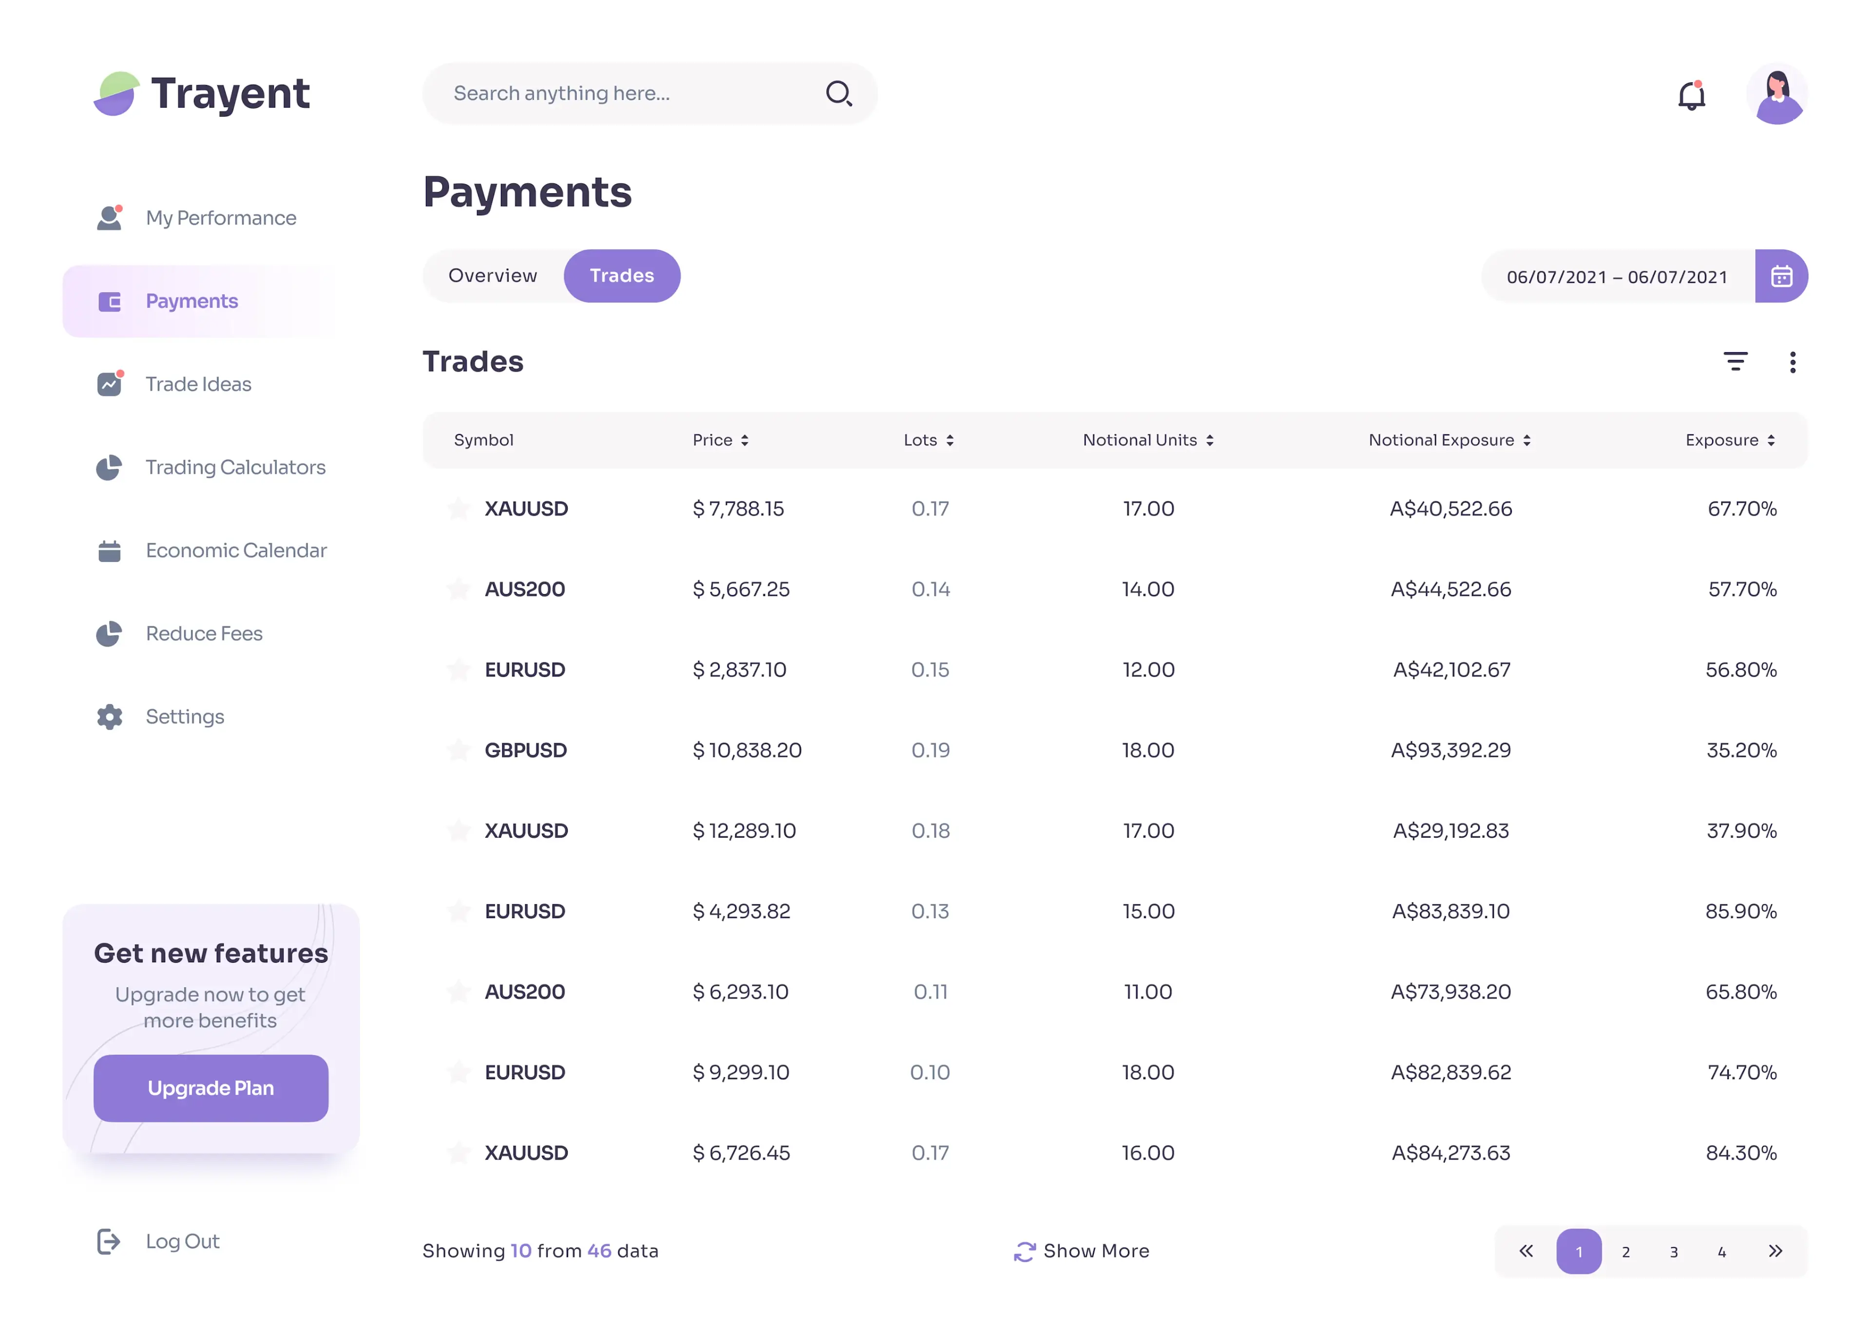Open Trade Ideas in sidebar
Image resolution: width=1871 pixels, height=1330 pixels.
(198, 384)
